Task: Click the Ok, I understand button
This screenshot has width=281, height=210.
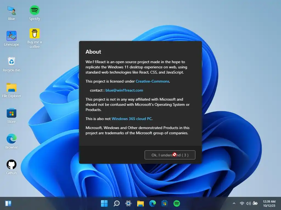Action: [170, 155]
